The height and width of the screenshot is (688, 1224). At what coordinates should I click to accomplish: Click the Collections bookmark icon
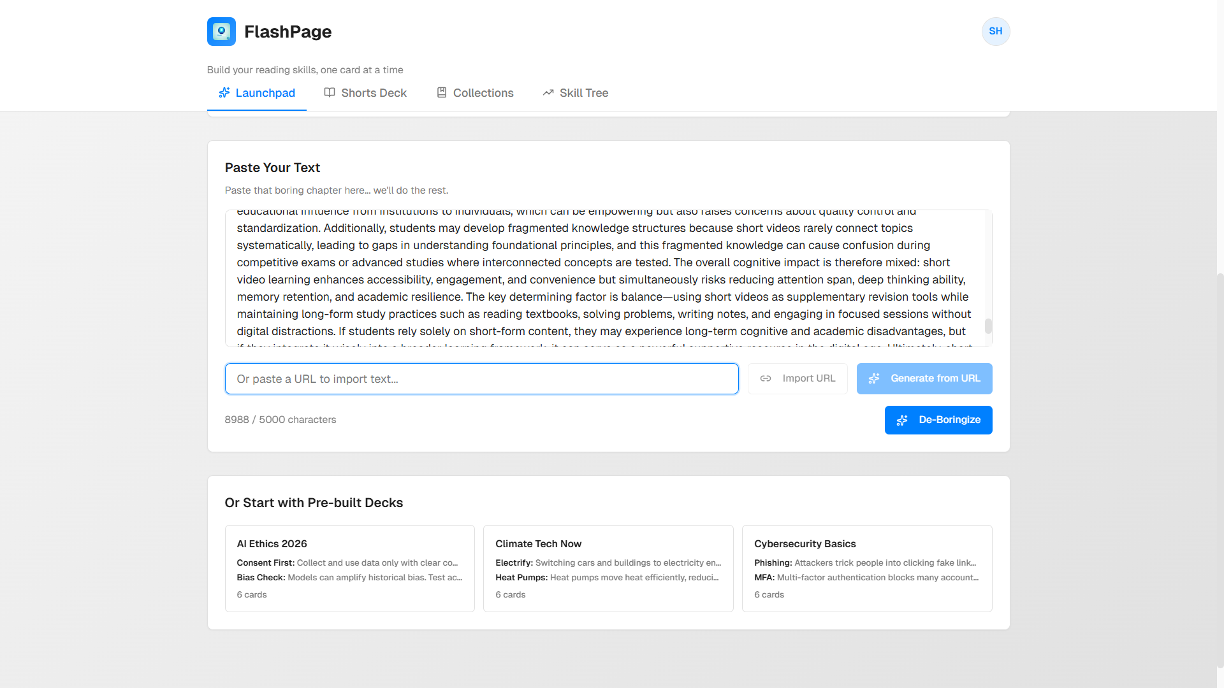441,93
